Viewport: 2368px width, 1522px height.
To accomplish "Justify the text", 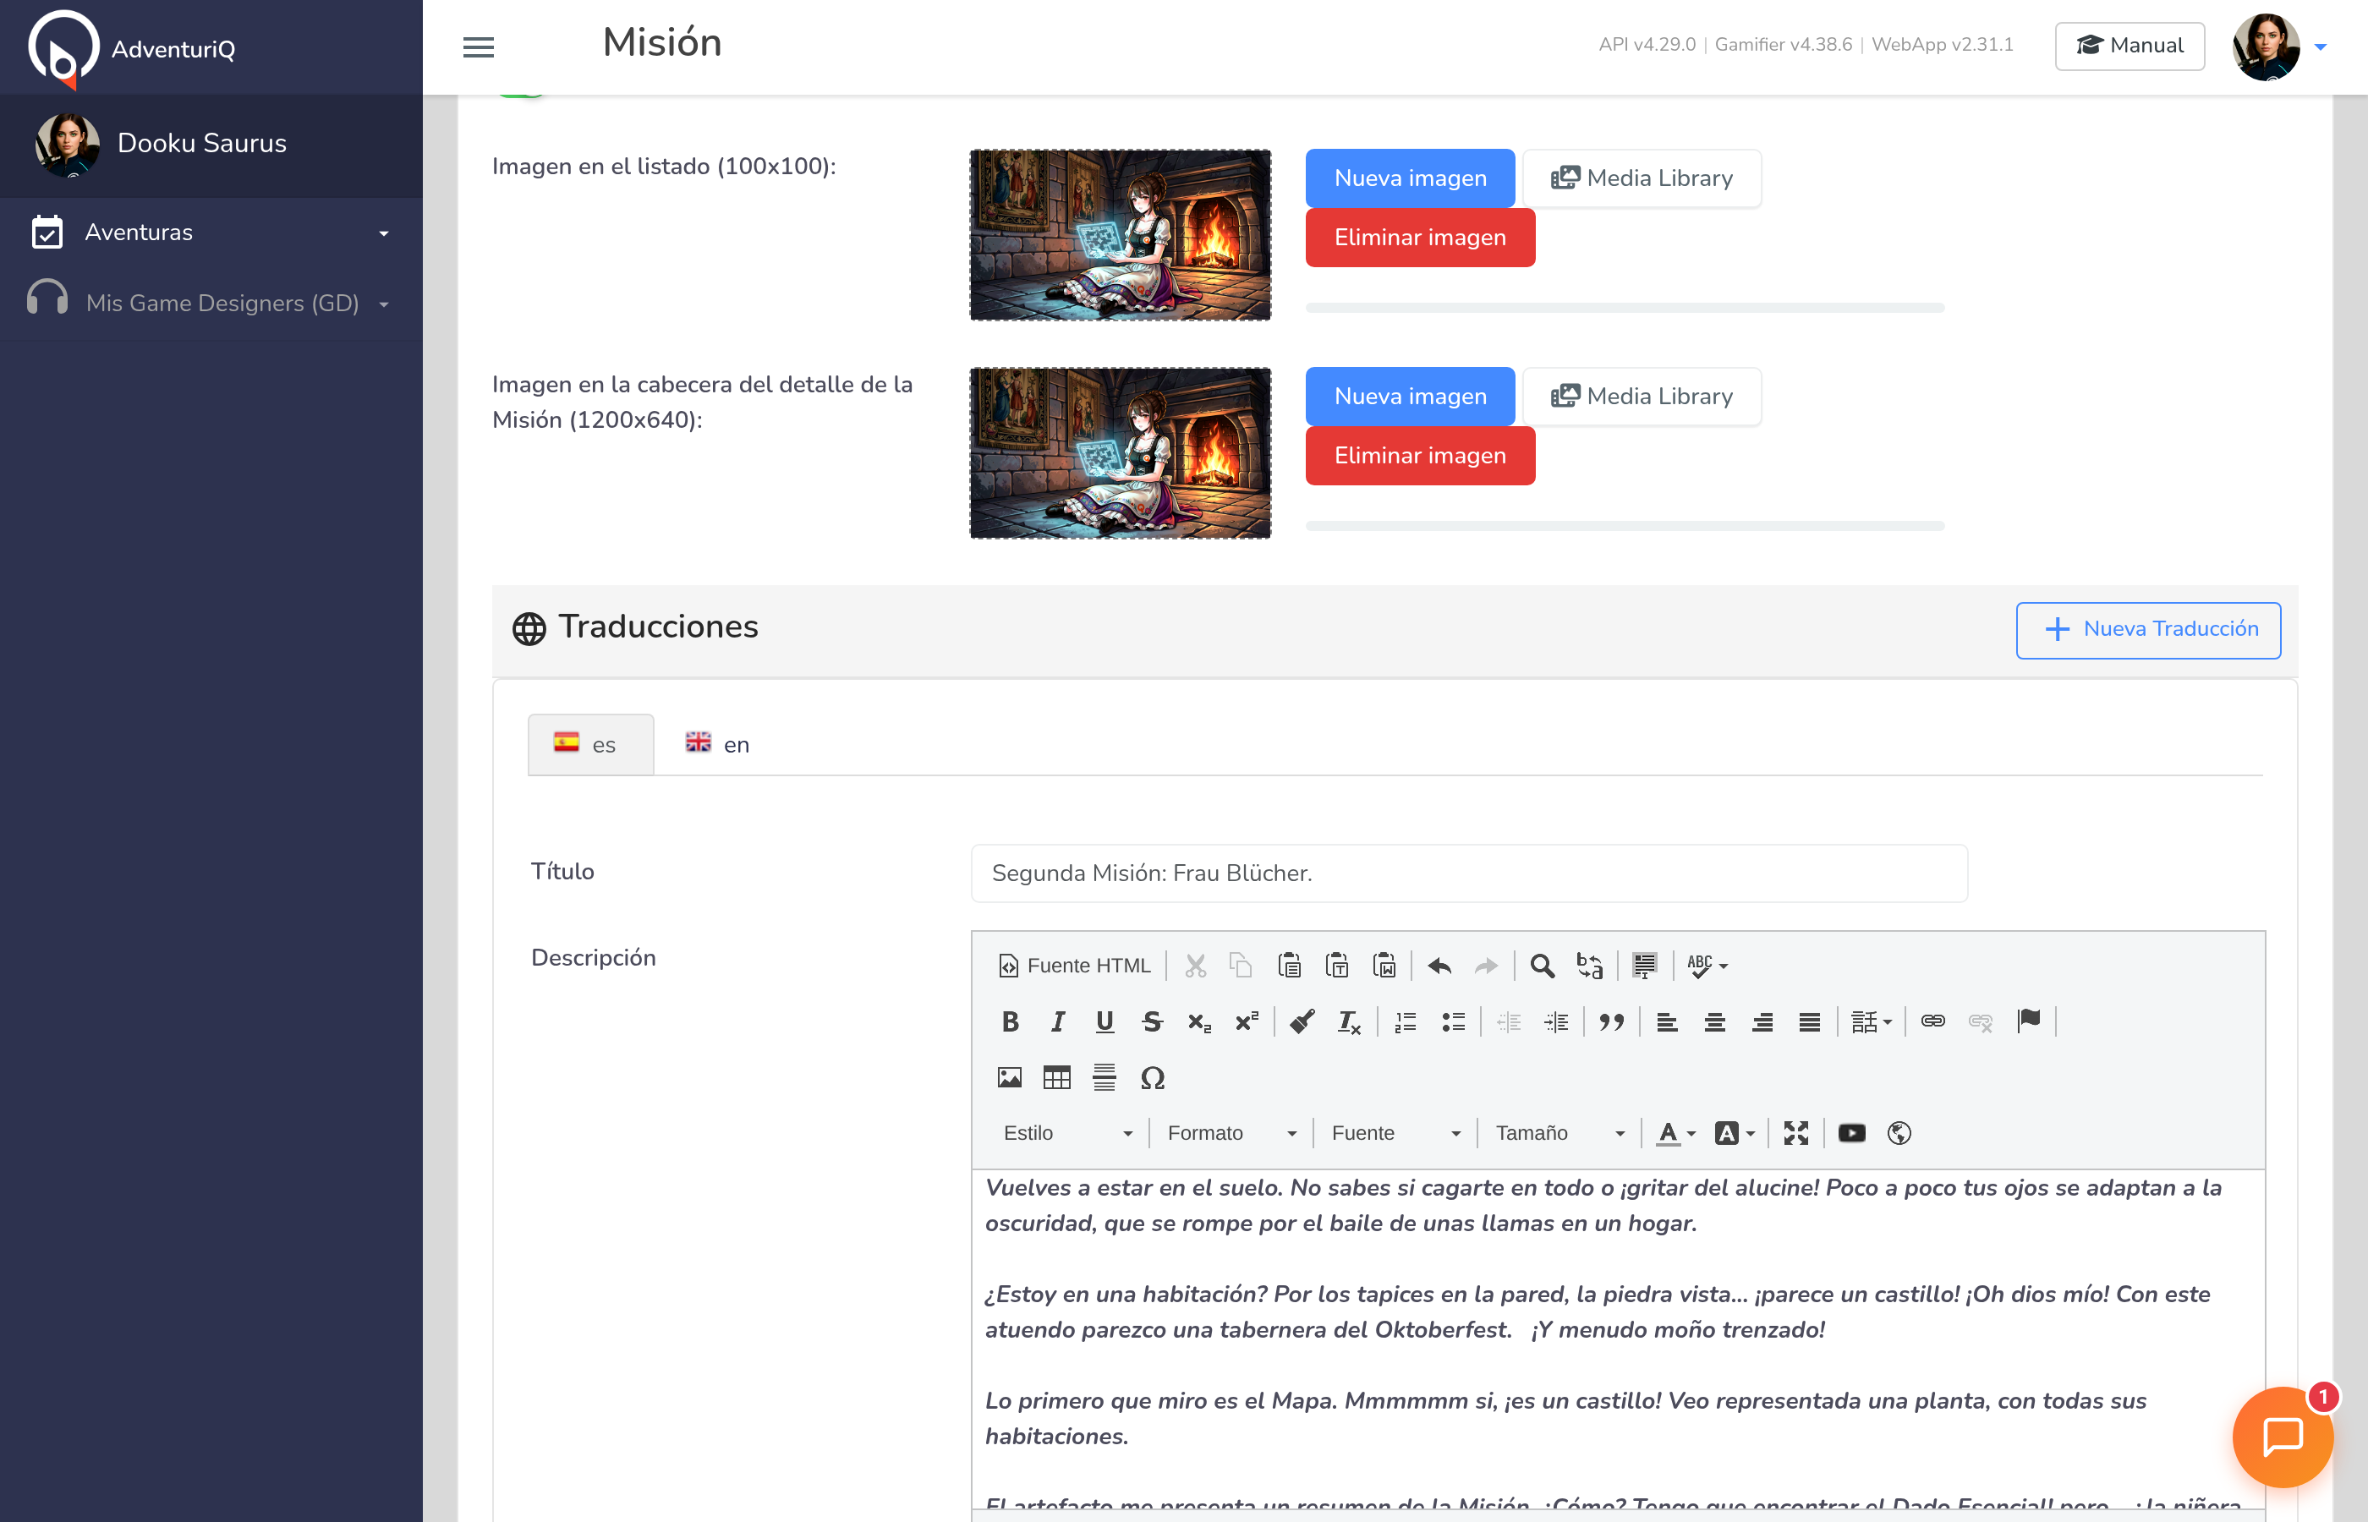I will click(x=1810, y=1022).
